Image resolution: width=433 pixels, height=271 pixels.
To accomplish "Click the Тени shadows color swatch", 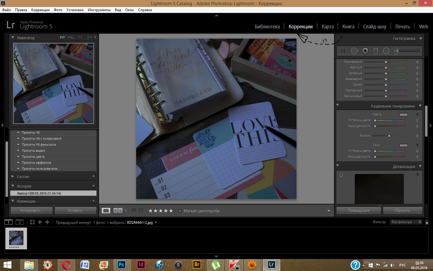I will (403, 145).
